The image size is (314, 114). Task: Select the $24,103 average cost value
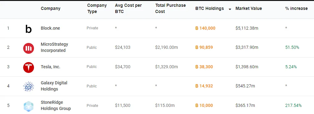pyautogui.click(x=123, y=48)
